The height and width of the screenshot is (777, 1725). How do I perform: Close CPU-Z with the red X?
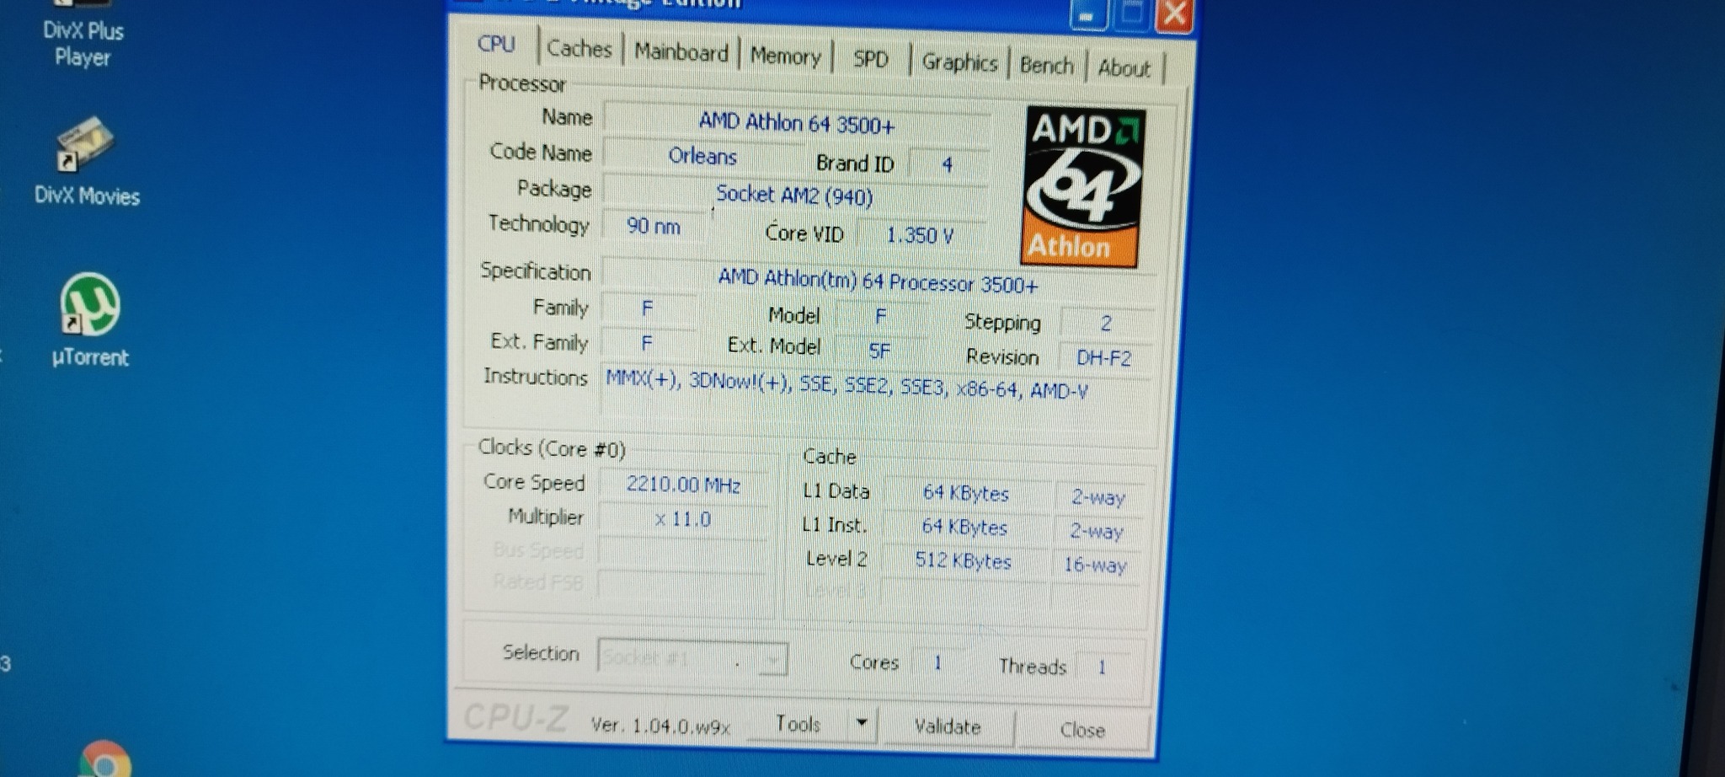[1174, 15]
